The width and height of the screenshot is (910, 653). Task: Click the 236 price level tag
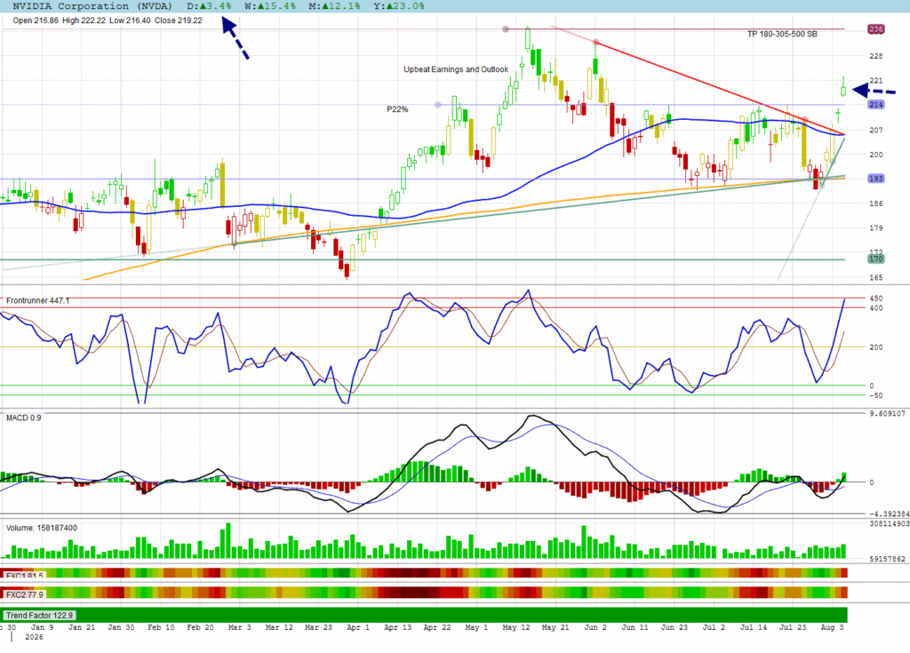tap(875, 29)
